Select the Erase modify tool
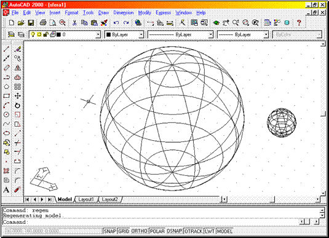 coord(17,49)
